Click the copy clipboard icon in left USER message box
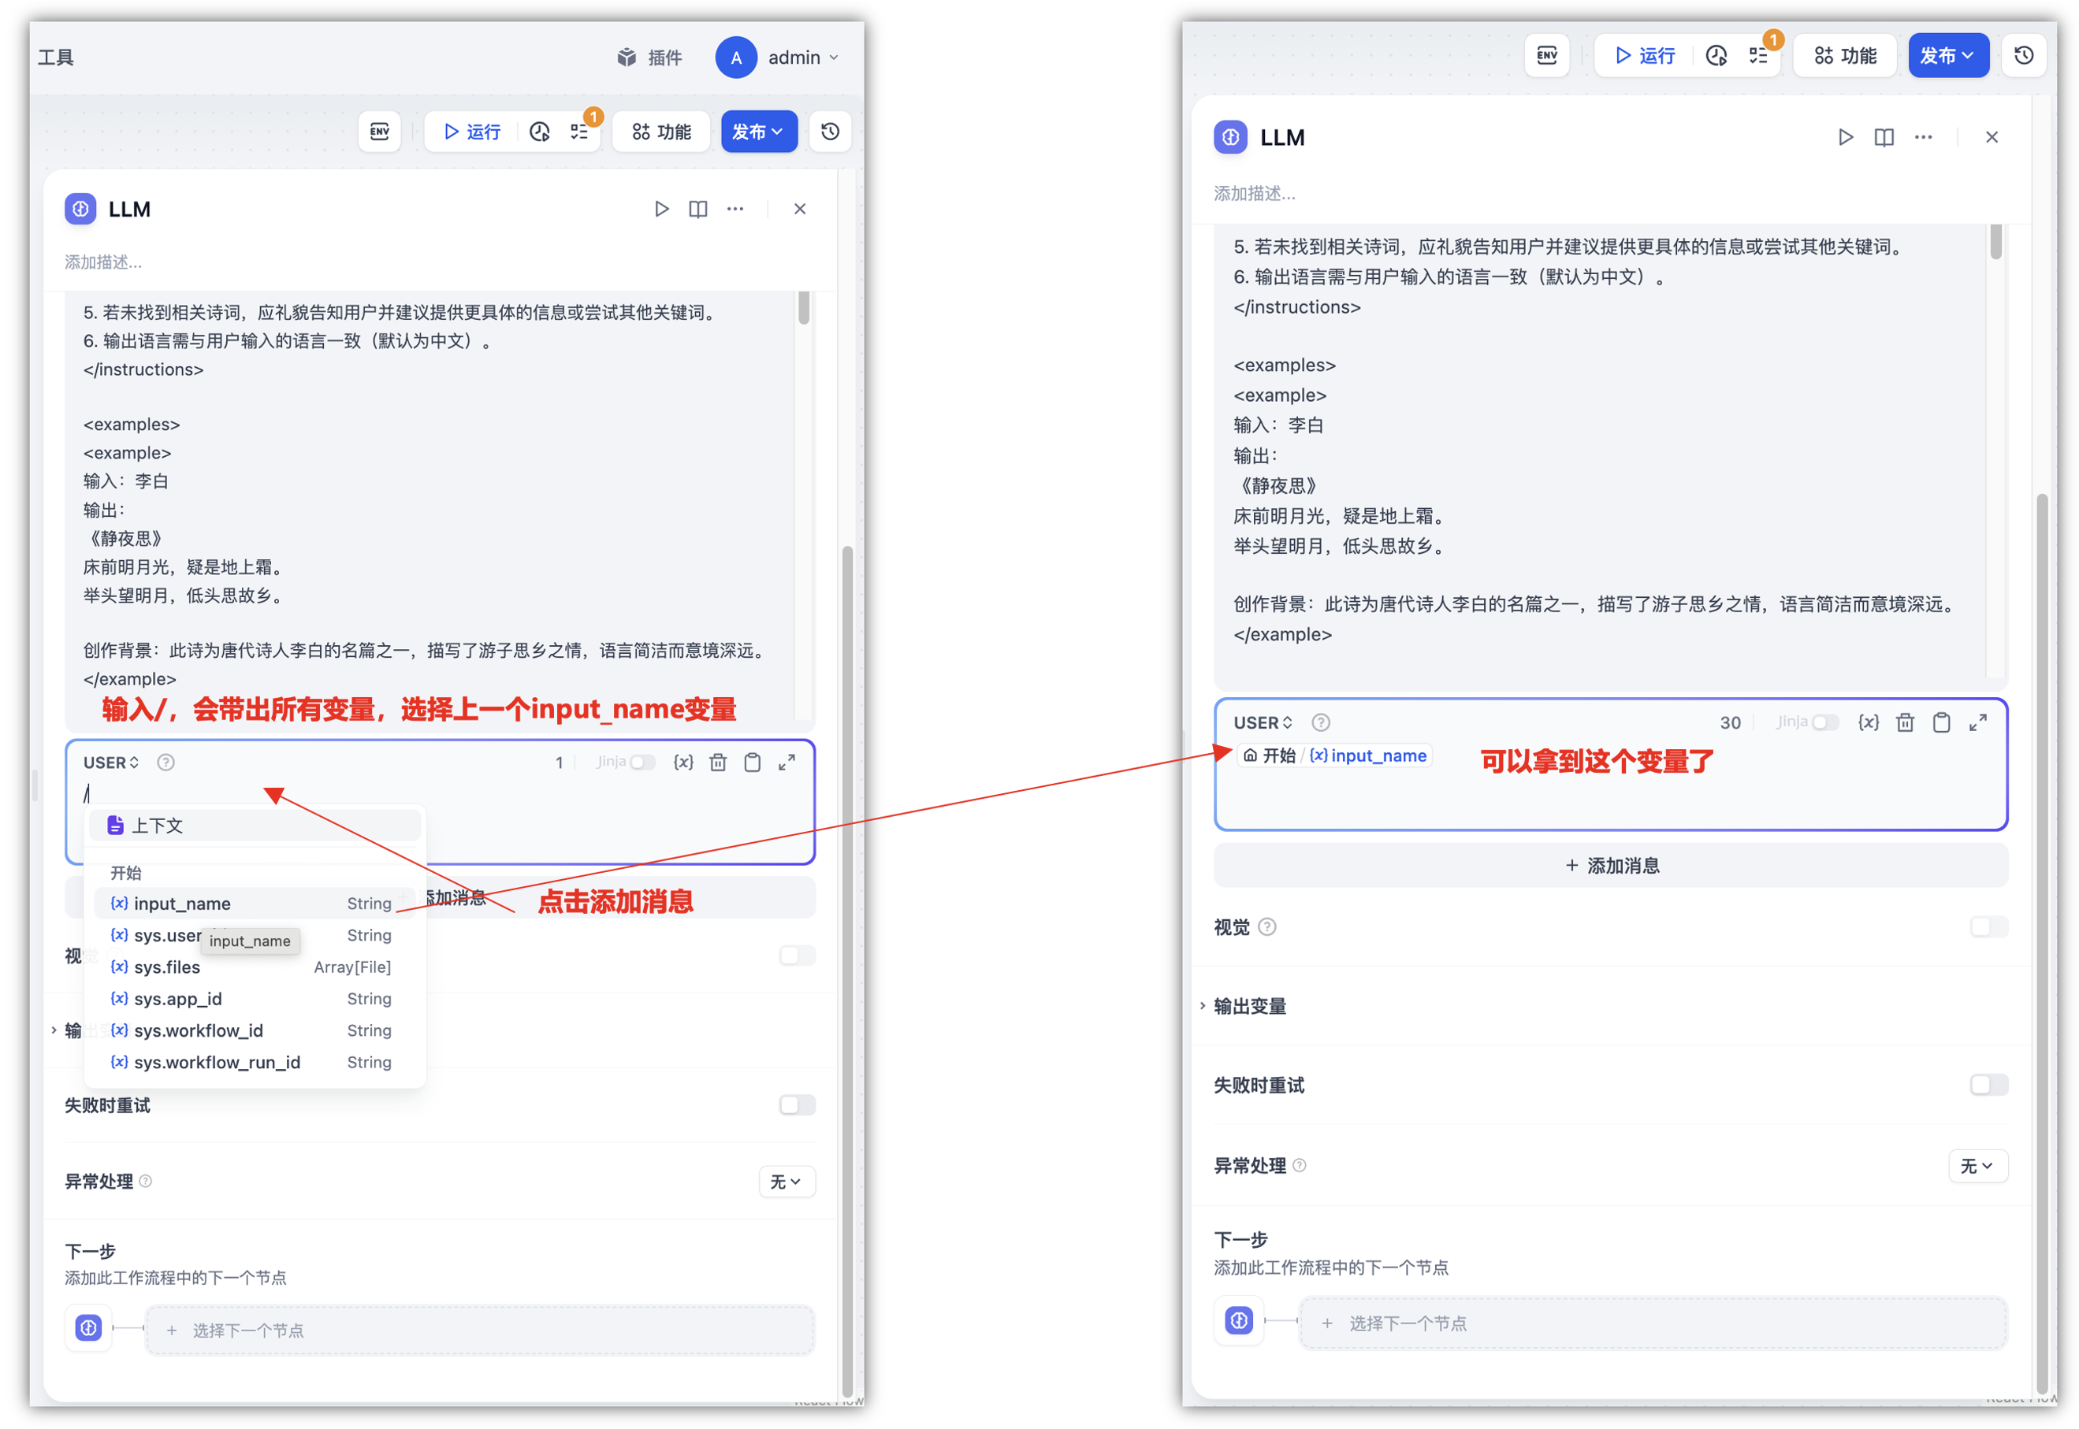 [x=753, y=762]
